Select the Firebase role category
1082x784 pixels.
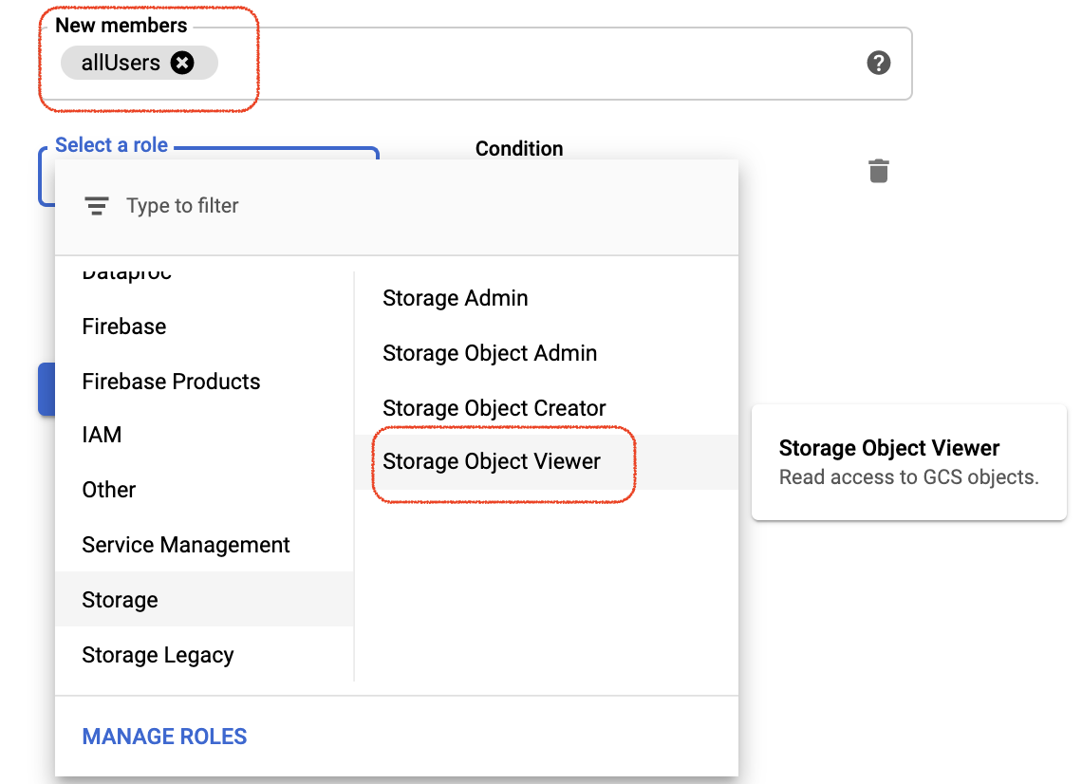tap(124, 327)
